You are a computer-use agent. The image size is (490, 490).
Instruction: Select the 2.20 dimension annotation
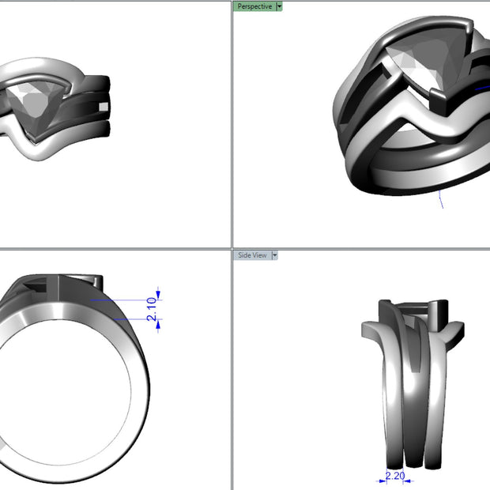[395, 476]
